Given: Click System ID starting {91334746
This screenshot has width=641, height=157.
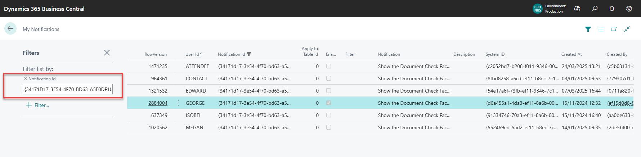Looking at the screenshot, I should pyautogui.click(x=522, y=115).
